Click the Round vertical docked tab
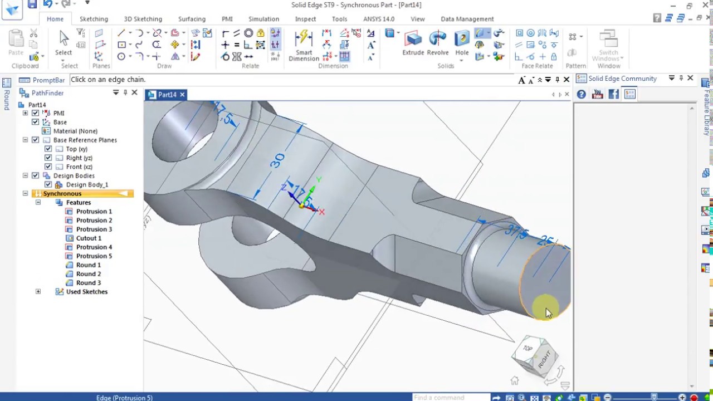Screen dimensions: 713x401 click(6, 95)
